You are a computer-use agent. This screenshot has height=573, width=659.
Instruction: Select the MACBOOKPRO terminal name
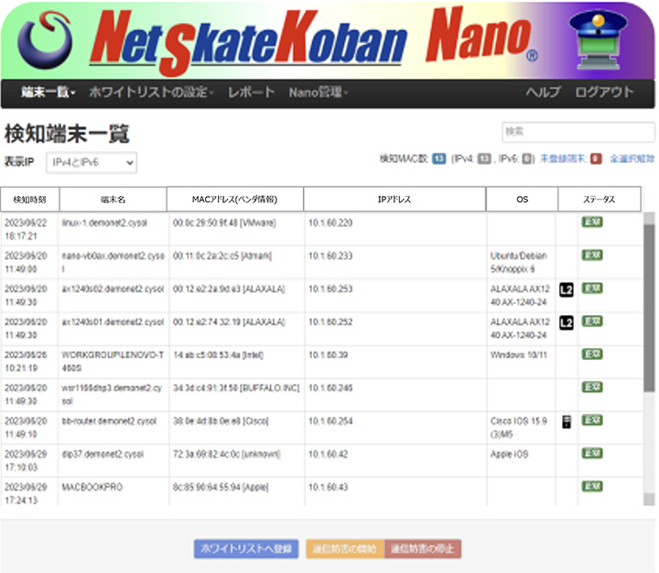click(x=92, y=487)
